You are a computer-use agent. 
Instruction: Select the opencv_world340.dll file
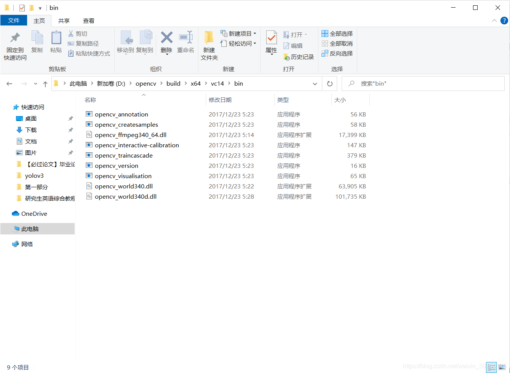[x=124, y=186]
